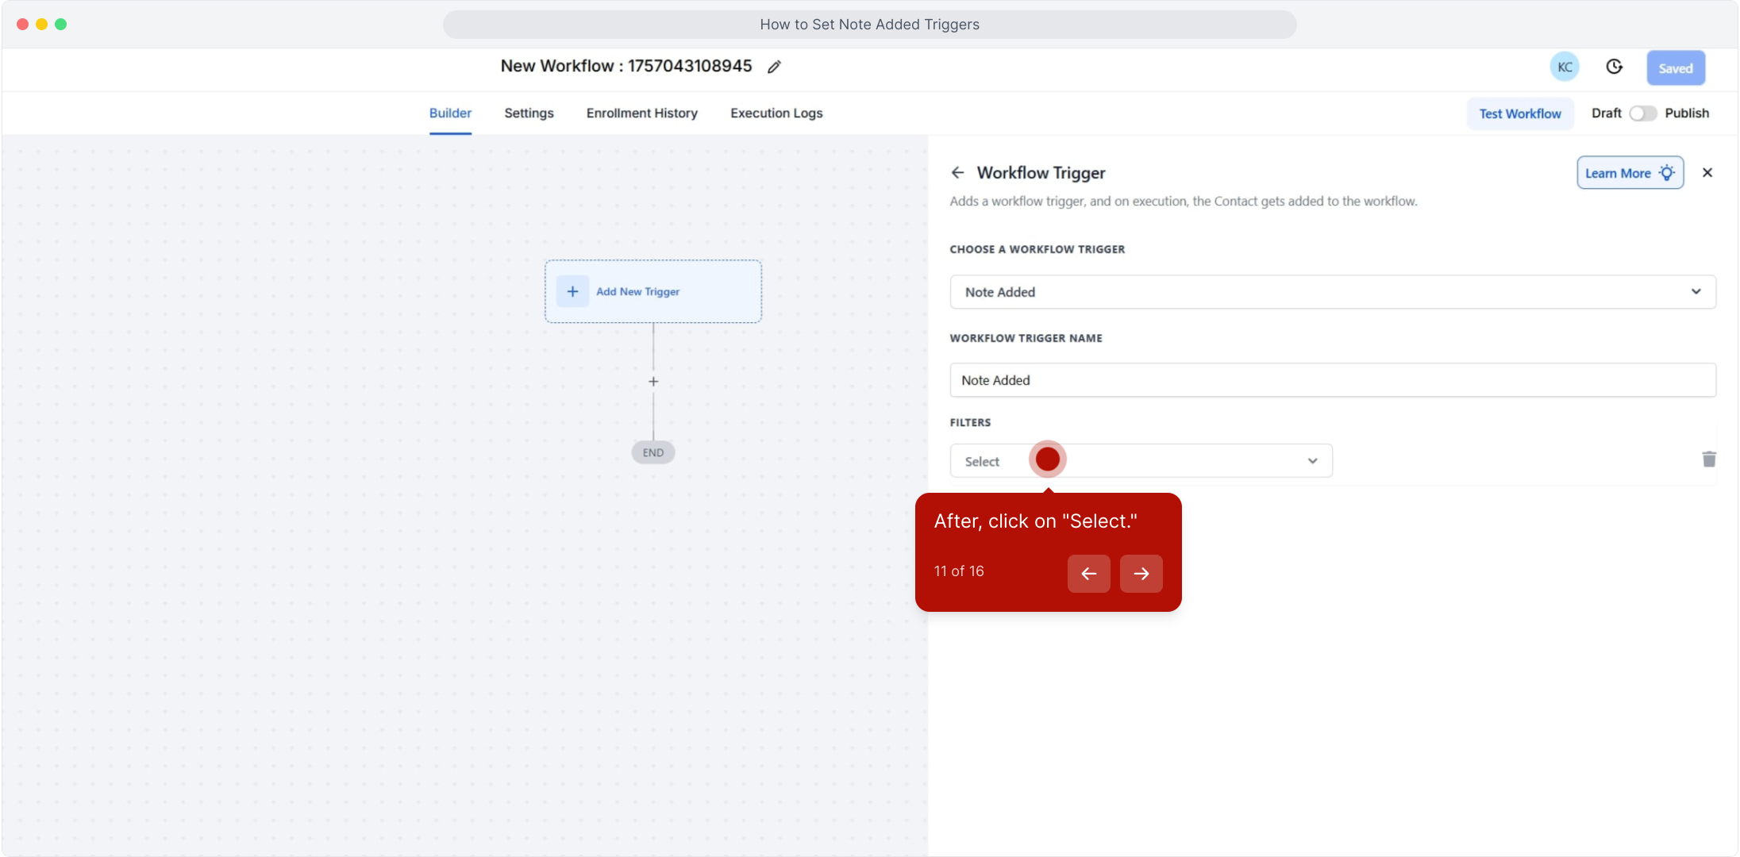Open the Execution Logs tab
Viewport: 1740px width, 857px height.
pyautogui.click(x=776, y=113)
